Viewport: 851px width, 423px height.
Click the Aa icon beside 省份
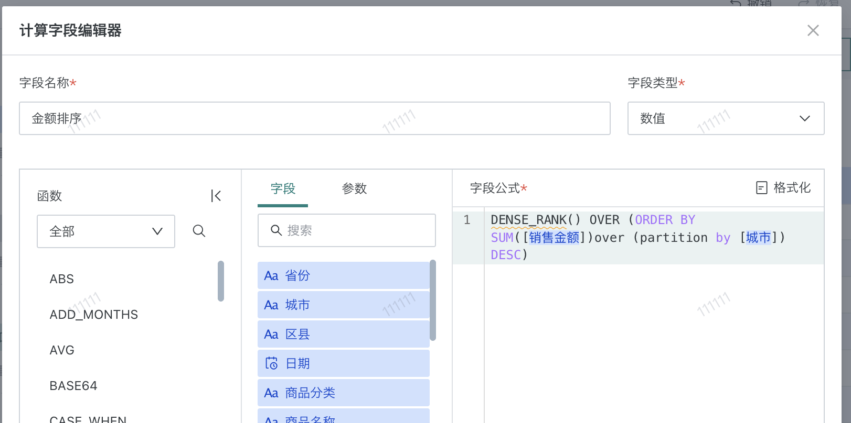271,276
